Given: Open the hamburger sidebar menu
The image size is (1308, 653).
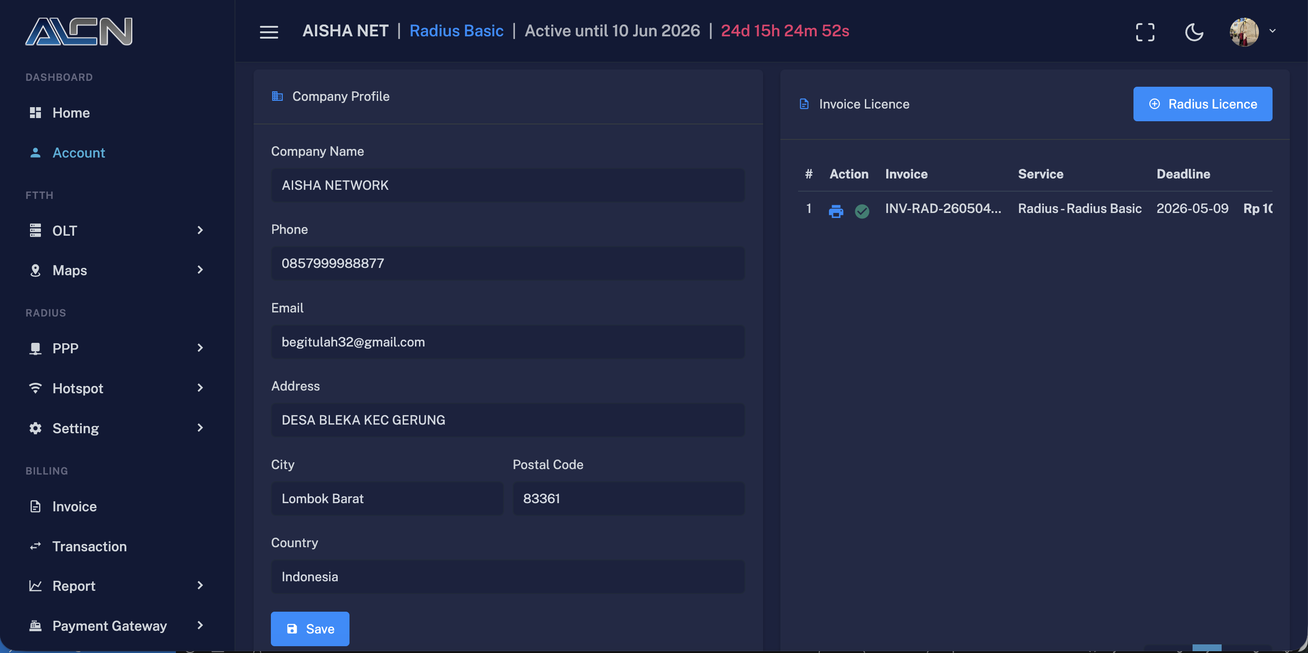Looking at the screenshot, I should pyautogui.click(x=269, y=32).
